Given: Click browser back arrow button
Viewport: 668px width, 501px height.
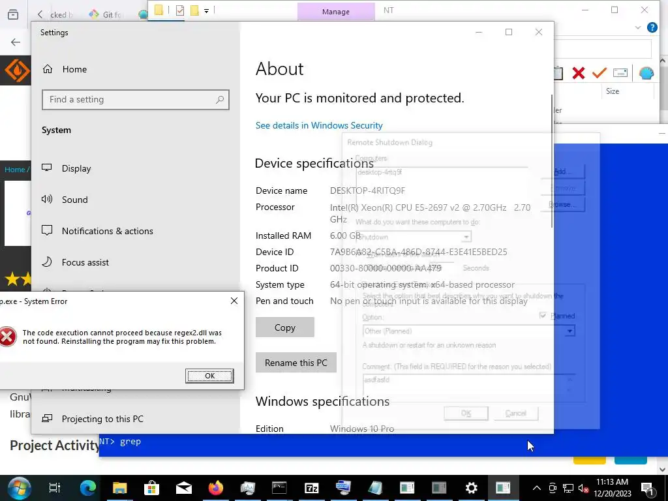Looking at the screenshot, I should coord(16,42).
